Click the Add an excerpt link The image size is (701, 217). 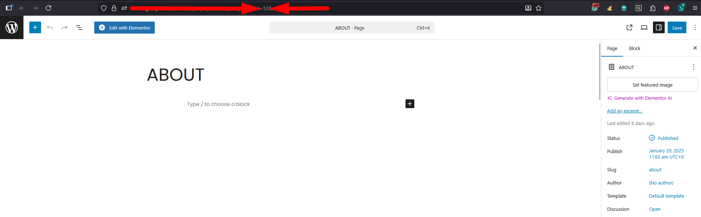coord(625,111)
